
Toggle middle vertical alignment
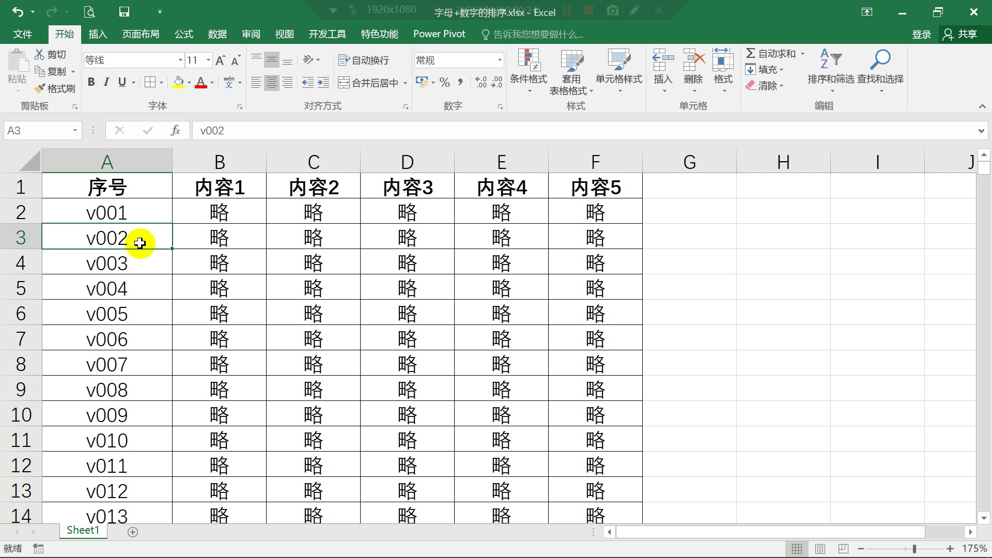click(272, 60)
